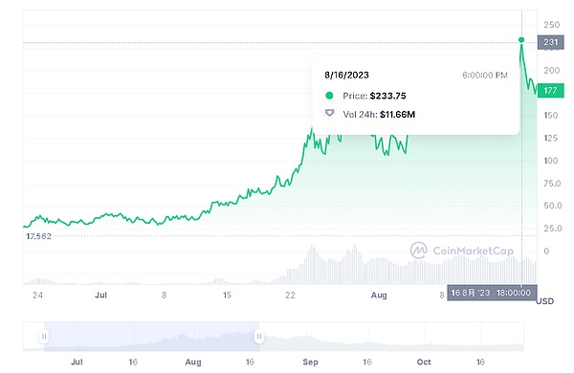This screenshot has width=574, height=373.
Task: Click the tallest volume bar cluster
Action: [x=313, y=265]
